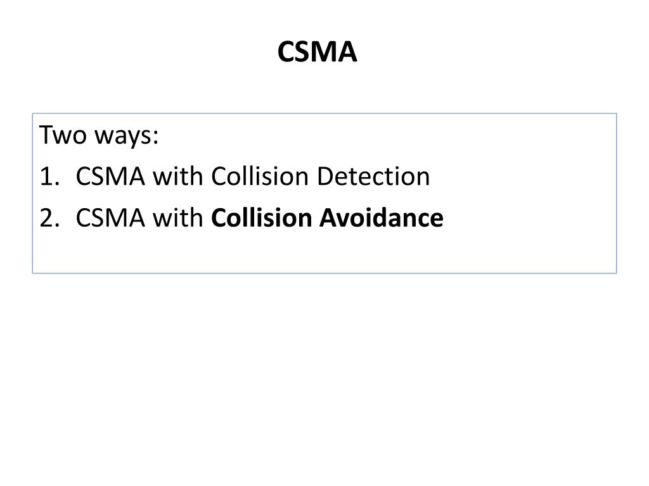
Task: Click the non-bold word Collision in item one
Action: [x=260, y=176]
